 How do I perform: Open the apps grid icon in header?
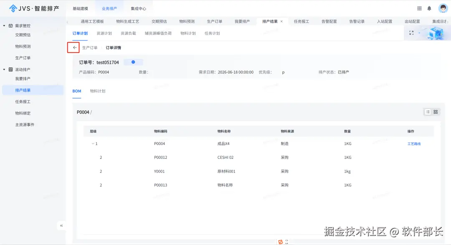click(419, 9)
